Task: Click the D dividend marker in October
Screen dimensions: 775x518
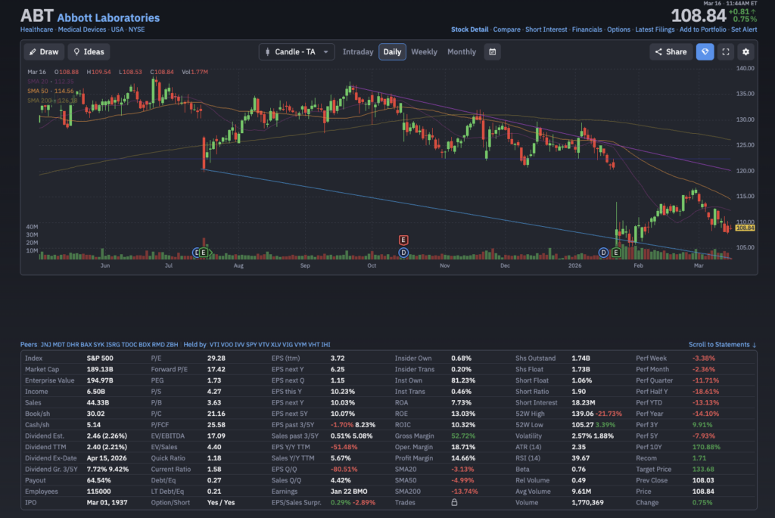Action: tap(403, 252)
